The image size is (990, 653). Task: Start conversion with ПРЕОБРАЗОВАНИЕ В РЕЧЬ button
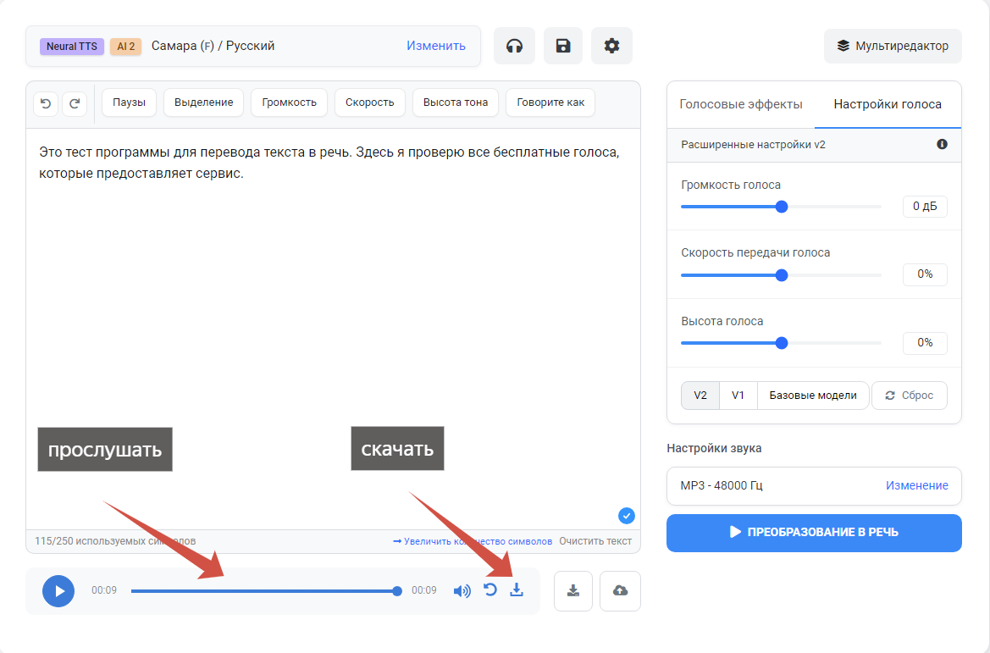[x=813, y=533]
